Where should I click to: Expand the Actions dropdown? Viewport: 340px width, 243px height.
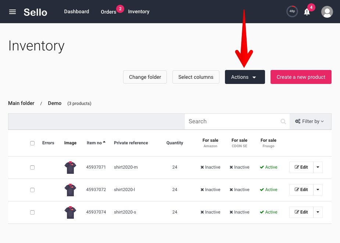[245, 77]
